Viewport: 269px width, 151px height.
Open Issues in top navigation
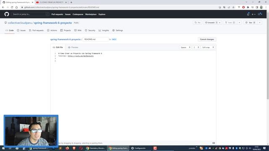point(68,14)
